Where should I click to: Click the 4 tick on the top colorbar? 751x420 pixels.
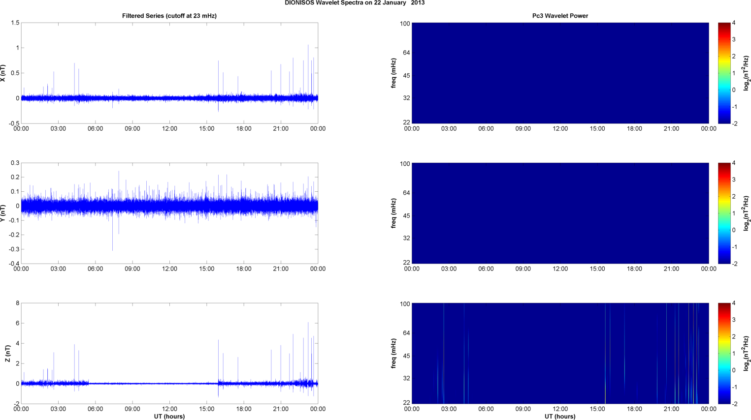point(734,23)
